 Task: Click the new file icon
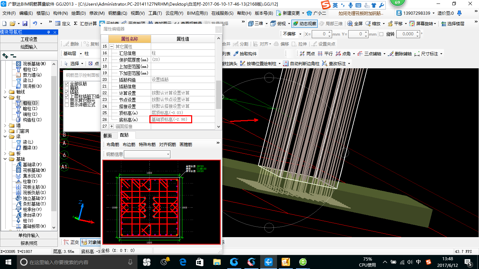tap(5, 23)
